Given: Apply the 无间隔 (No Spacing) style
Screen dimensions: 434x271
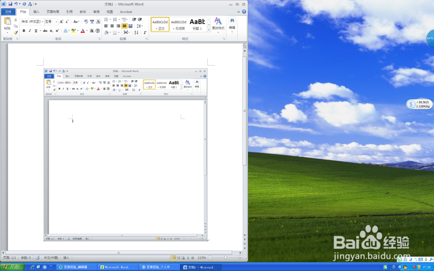Looking at the screenshot, I should (178, 24).
